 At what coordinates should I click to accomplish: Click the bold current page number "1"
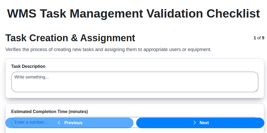[255, 38]
